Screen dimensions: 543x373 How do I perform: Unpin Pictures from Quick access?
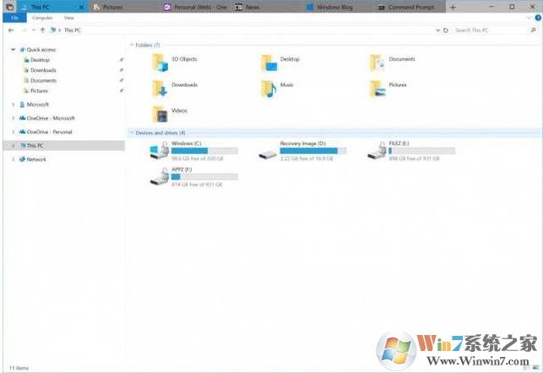point(122,90)
